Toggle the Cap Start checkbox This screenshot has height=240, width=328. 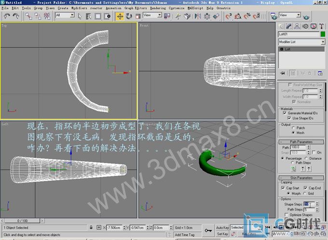point(284,188)
